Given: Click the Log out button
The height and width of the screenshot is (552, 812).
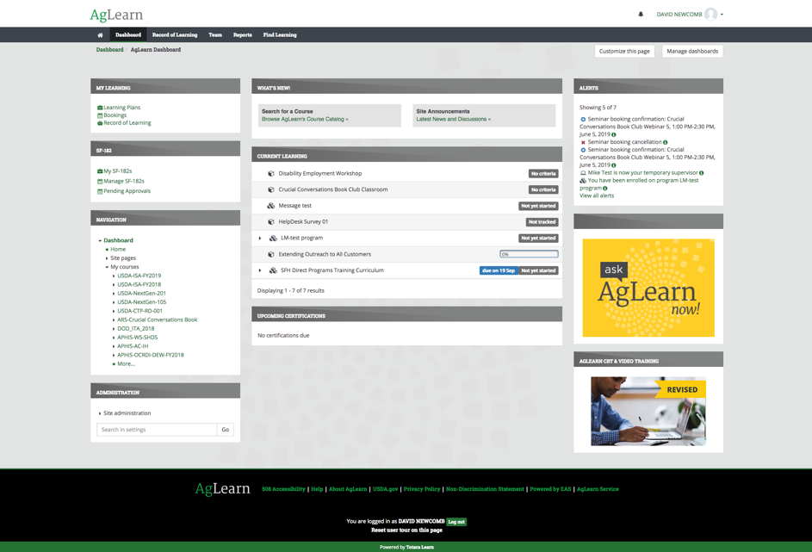Looking at the screenshot, I should point(456,522).
